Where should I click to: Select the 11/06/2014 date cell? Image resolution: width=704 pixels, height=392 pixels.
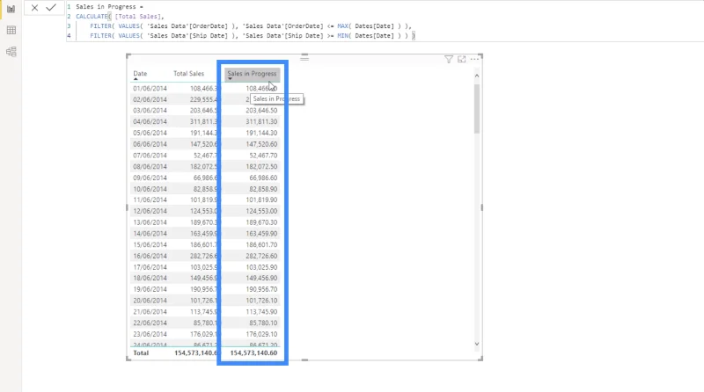150,200
